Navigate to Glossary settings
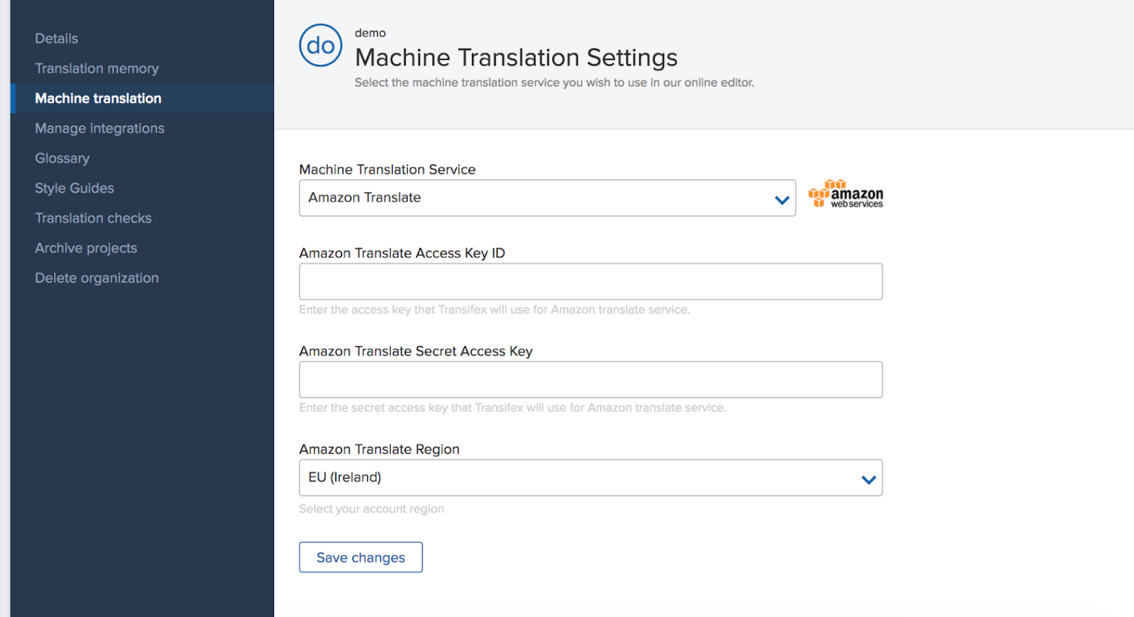 62,158
